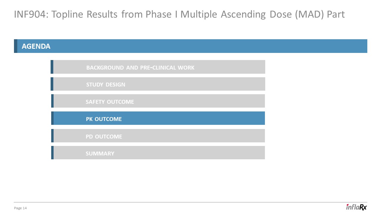Select the Study Design agenda item
The width and height of the screenshot is (381, 214).
coord(106,84)
